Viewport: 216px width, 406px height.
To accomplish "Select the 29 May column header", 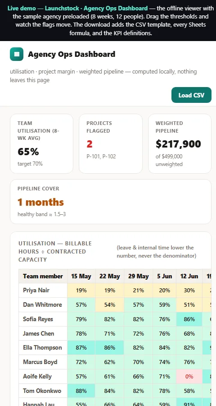I will (x=138, y=276).
